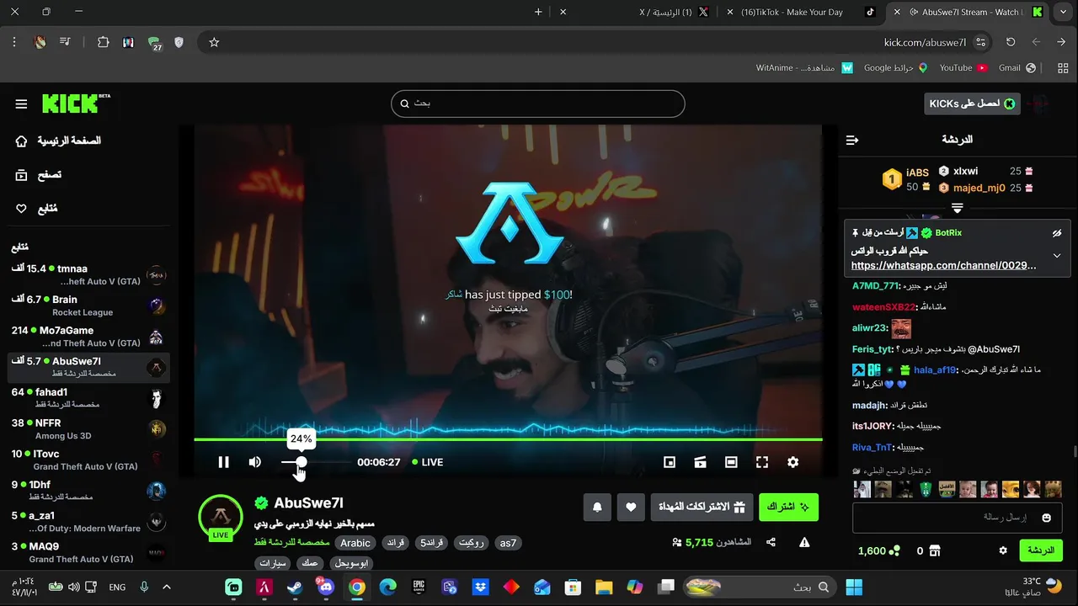This screenshot has height=606, width=1078.
Task: Send message with الدردشة button
Action: pos(1041,550)
